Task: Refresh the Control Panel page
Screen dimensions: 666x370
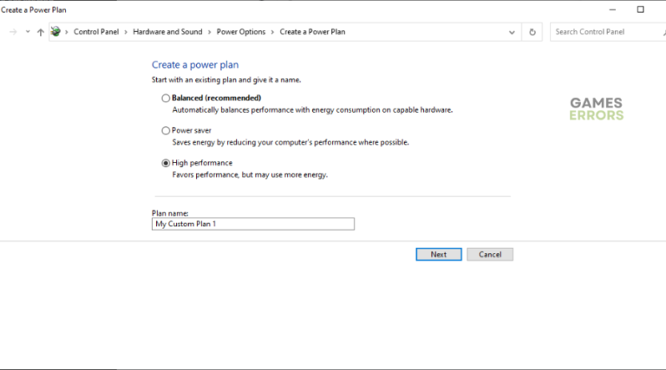Action: [532, 32]
